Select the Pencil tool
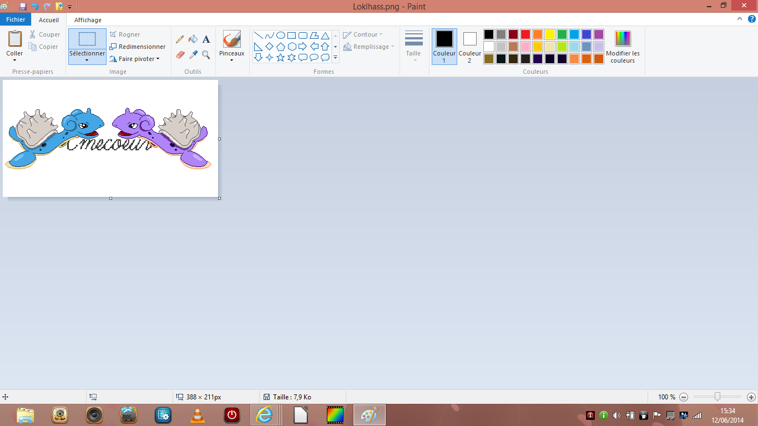This screenshot has height=426, width=758. point(180,39)
